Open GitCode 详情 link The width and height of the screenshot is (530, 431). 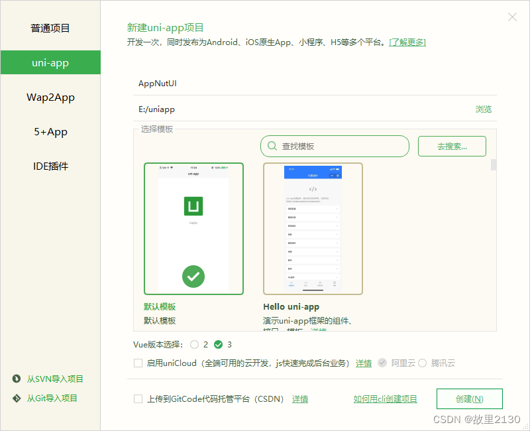[300, 399]
